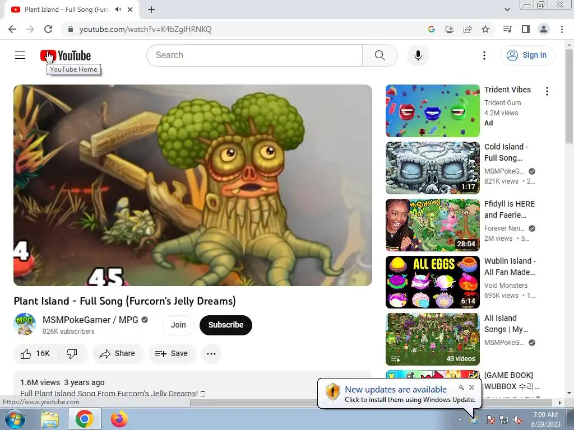Click New updates are available notification
The height and width of the screenshot is (430, 574).
pyautogui.click(x=395, y=390)
